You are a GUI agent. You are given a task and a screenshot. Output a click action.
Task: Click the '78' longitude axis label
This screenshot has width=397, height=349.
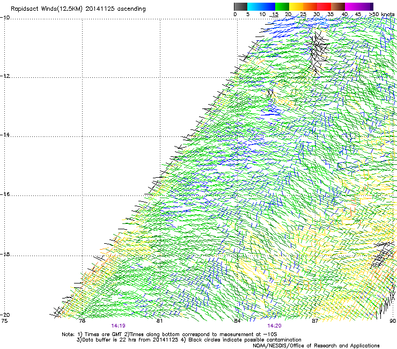82,321
